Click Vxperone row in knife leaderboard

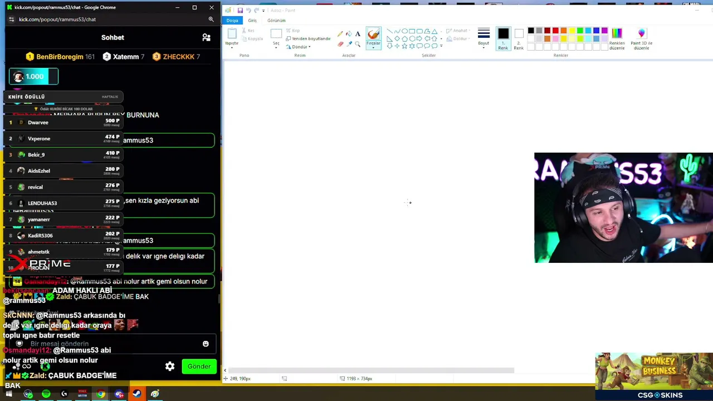[x=64, y=139]
